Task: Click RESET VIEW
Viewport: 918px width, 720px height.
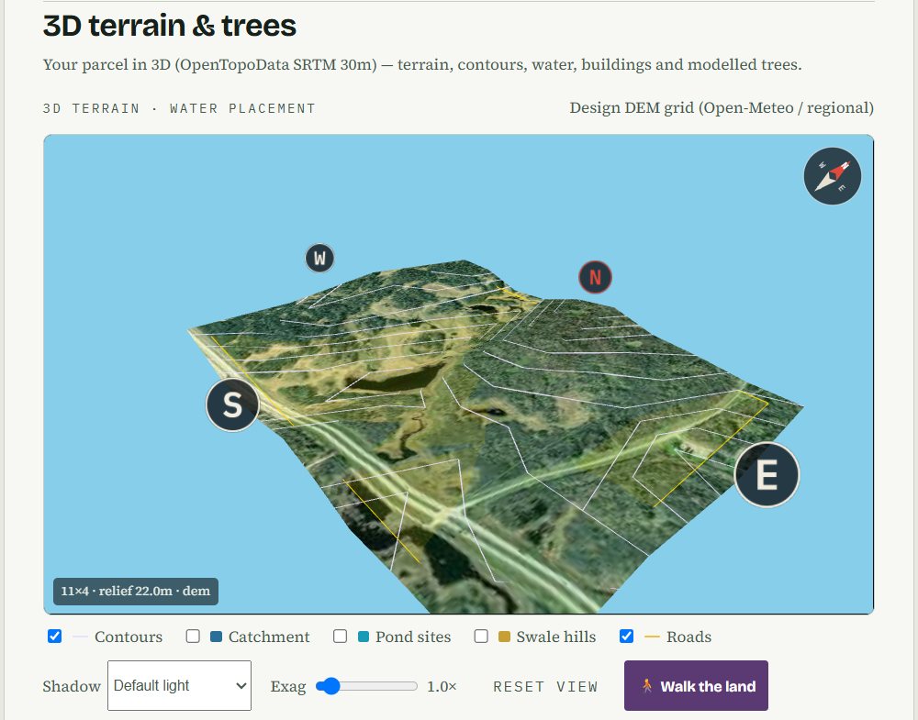Action: pos(545,687)
